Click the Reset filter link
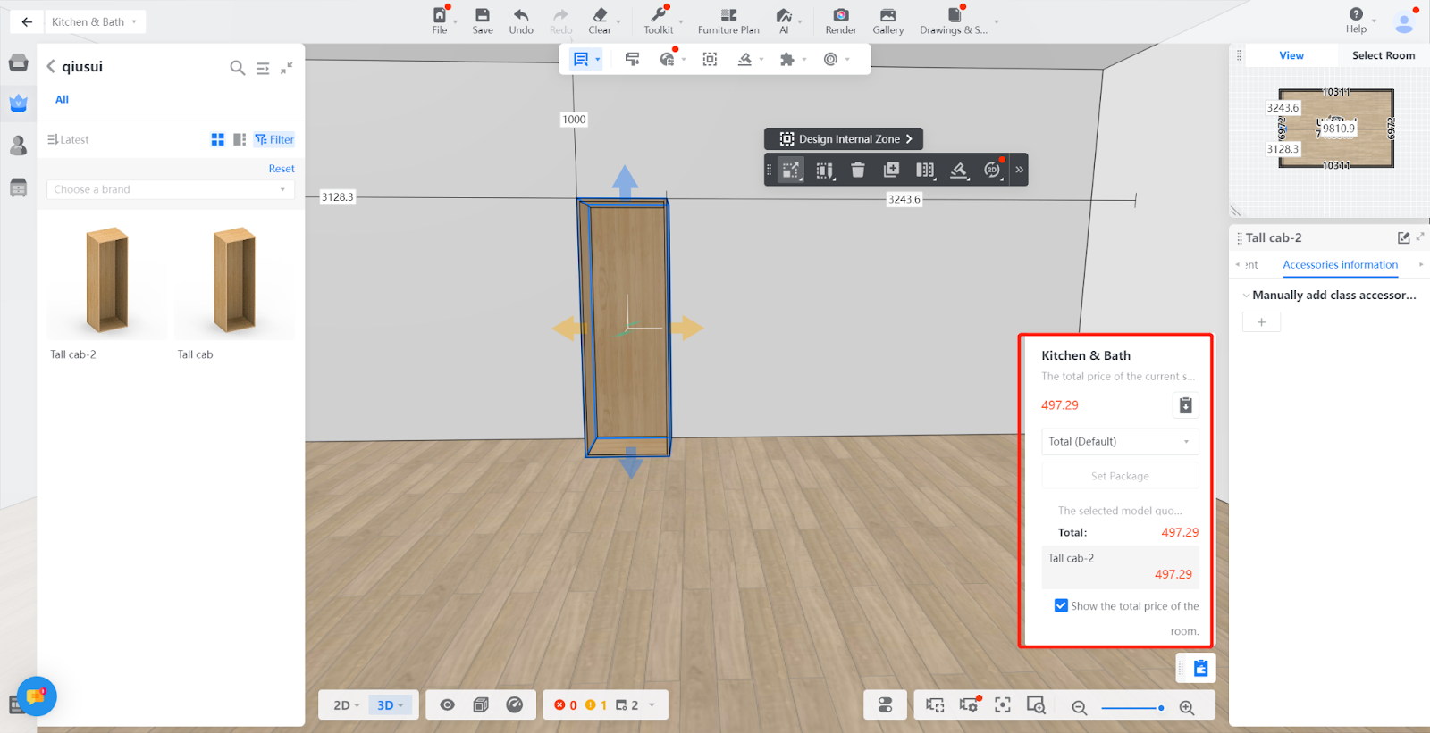1430x733 pixels. click(282, 169)
